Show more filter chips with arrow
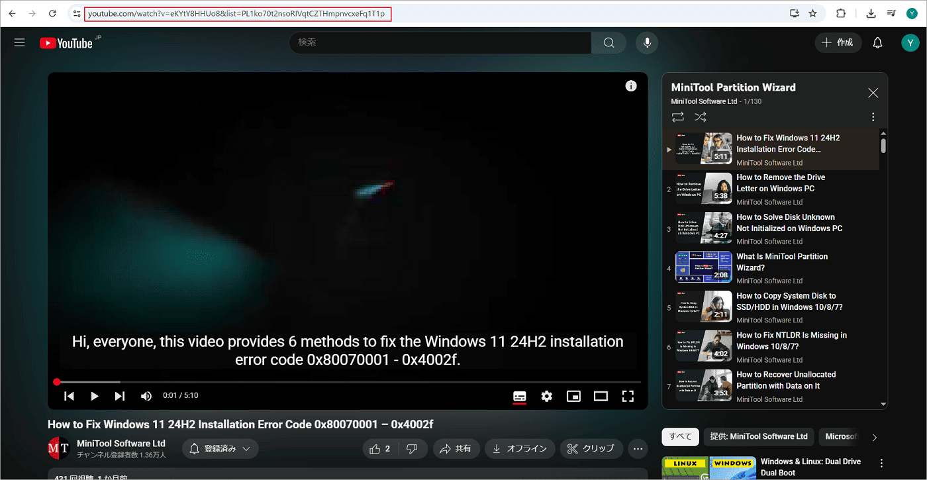 pyautogui.click(x=875, y=438)
